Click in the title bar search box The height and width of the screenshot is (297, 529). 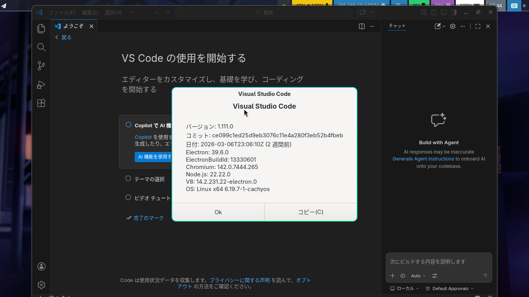[x=264, y=12]
